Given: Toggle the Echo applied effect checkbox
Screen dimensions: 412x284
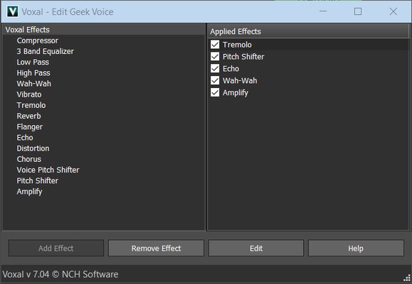Looking at the screenshot, I should (215, 68).
